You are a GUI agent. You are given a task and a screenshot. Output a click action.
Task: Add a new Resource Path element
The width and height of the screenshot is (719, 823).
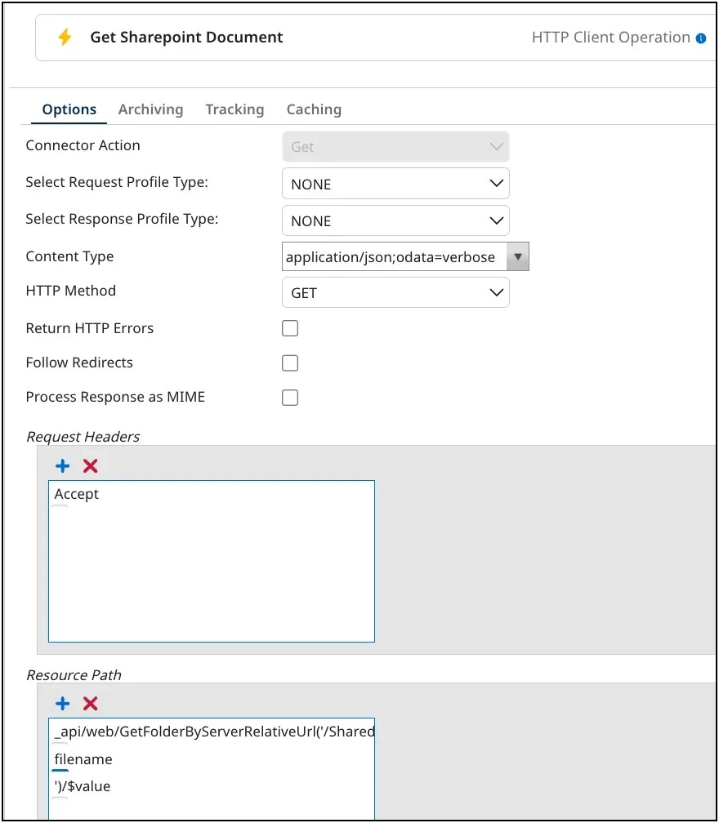pyautogui.click(x=62, y=703)
